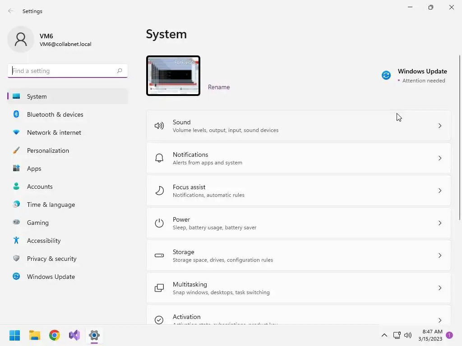
Task: Click the network tray icon
Action: [397, 335]
